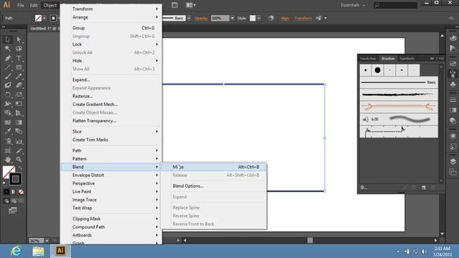459x258 pixels.
Task: Open the File menu
Action: coord(21,5)
